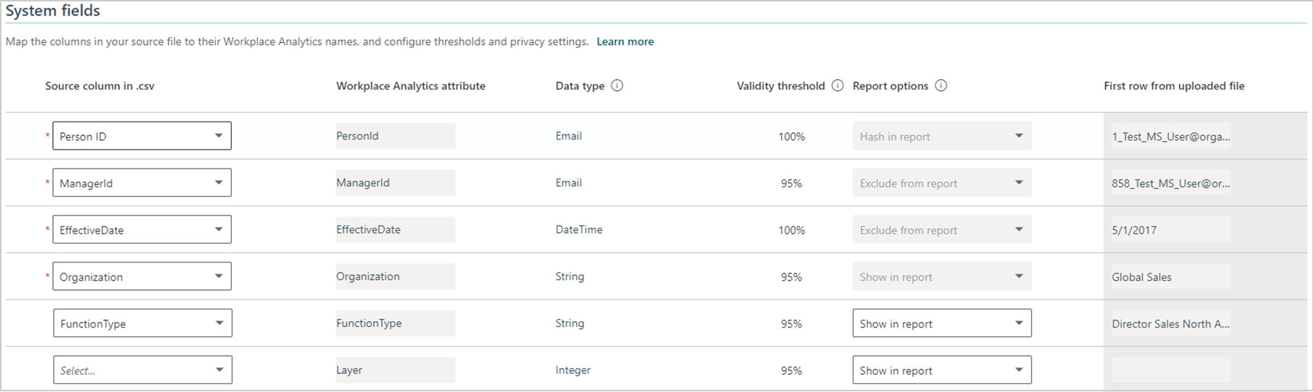Screen dimensions: 1313x392
Task: Open the ManagerId source column dropdown
Action: point(142,183)
